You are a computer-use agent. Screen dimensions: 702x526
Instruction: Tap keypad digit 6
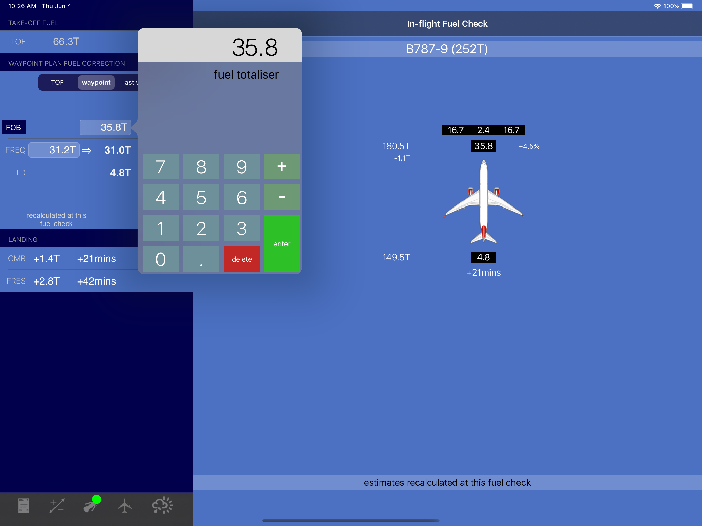pyautogui.click(x=242, y=197)
